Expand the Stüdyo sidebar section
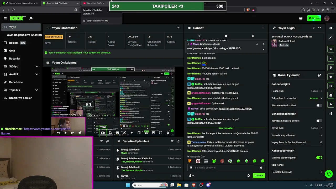 [37, 66]
